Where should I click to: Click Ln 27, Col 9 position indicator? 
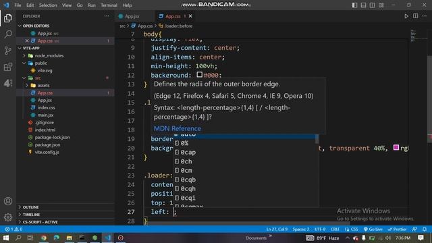[x=277, y=230]
